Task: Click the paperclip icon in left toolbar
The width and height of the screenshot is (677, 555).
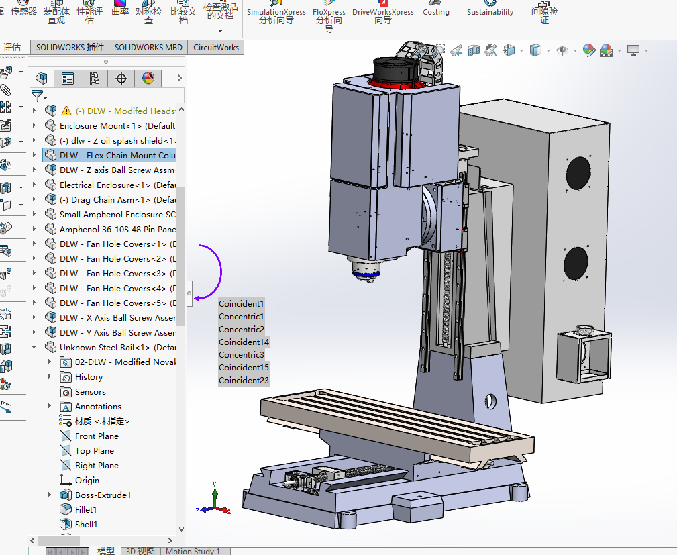Action: (x=5, y=90)
